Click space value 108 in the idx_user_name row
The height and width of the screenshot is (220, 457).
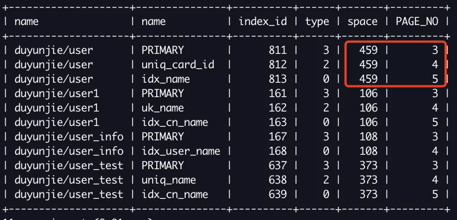(369, 151)
